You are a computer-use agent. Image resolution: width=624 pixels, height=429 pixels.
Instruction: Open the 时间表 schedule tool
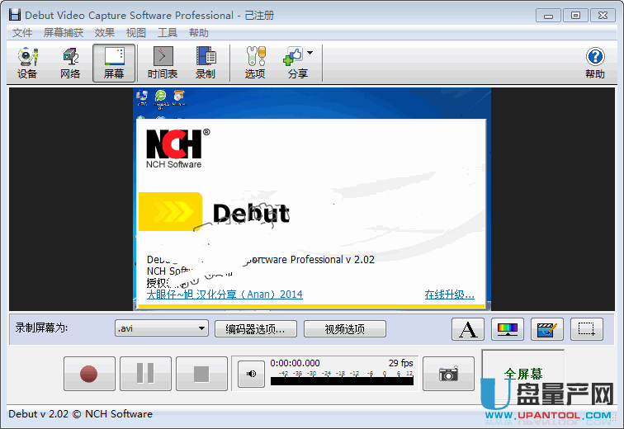163,63
